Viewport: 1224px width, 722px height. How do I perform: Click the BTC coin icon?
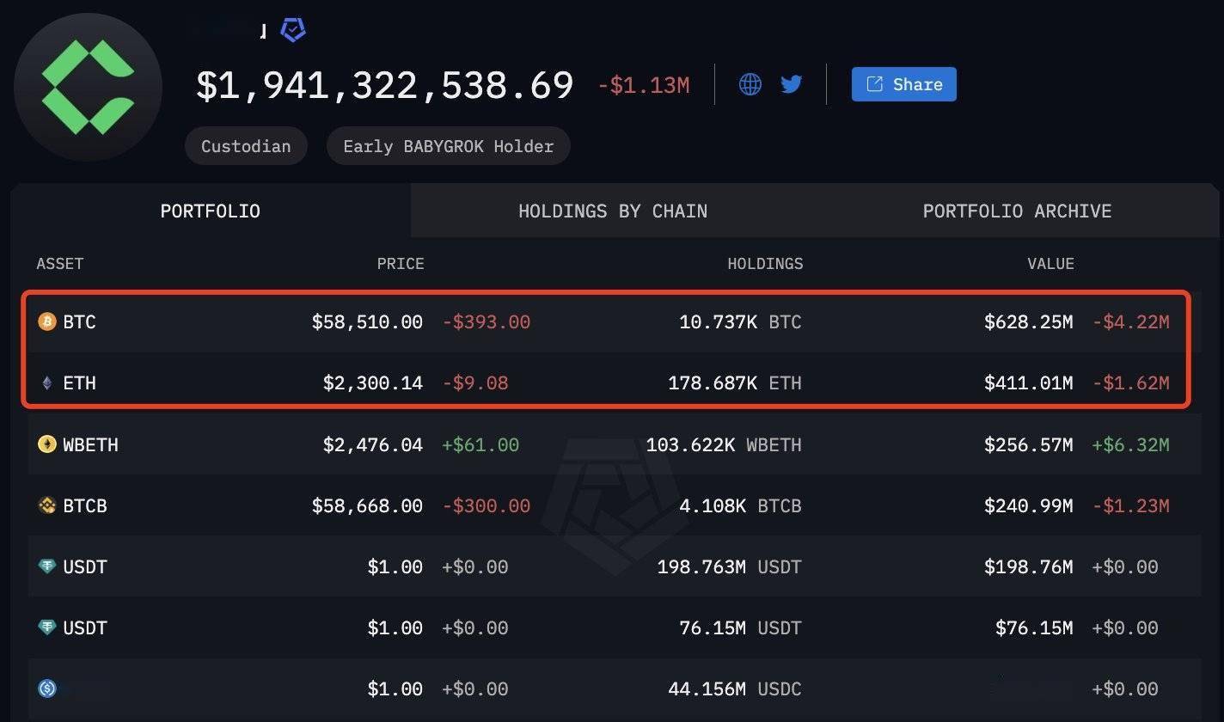pyautogui.click(x=47, y=322)
